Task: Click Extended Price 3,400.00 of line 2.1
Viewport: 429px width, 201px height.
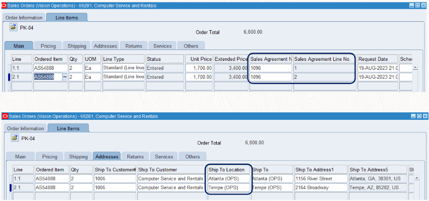Action: pos(231,77)
